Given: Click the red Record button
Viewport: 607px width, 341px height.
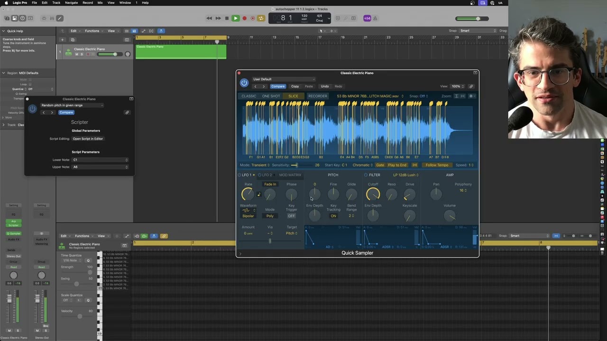Looking at the screenshot, I should 244,18.
